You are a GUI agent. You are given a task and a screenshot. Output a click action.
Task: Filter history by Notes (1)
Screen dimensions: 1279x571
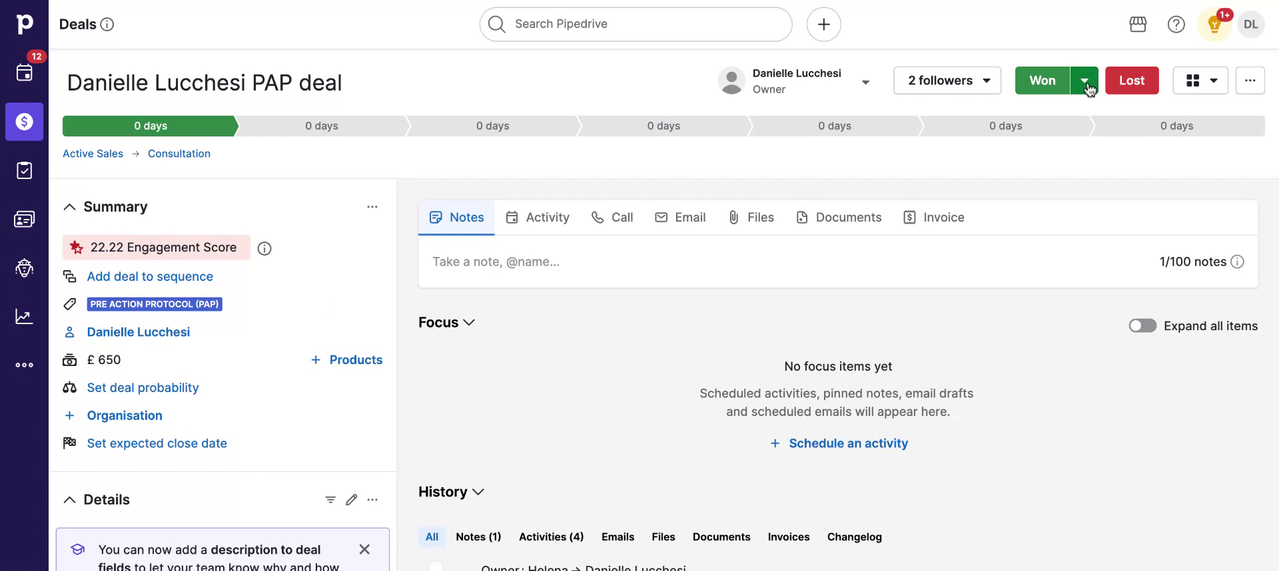click(478, 536)
